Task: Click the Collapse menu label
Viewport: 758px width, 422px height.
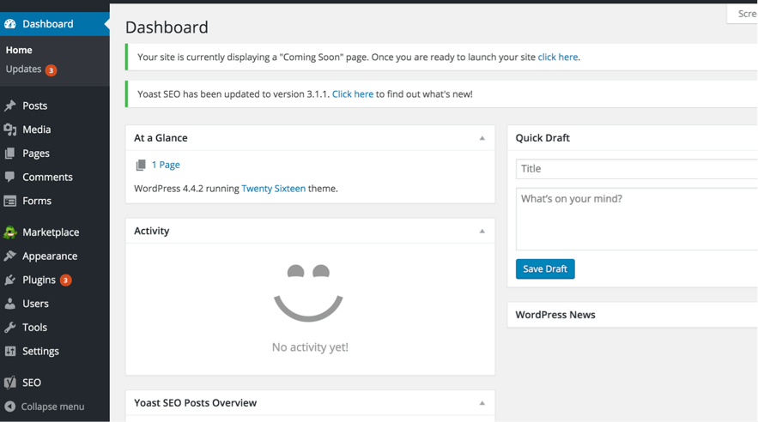Action: (x=52, y=407)
